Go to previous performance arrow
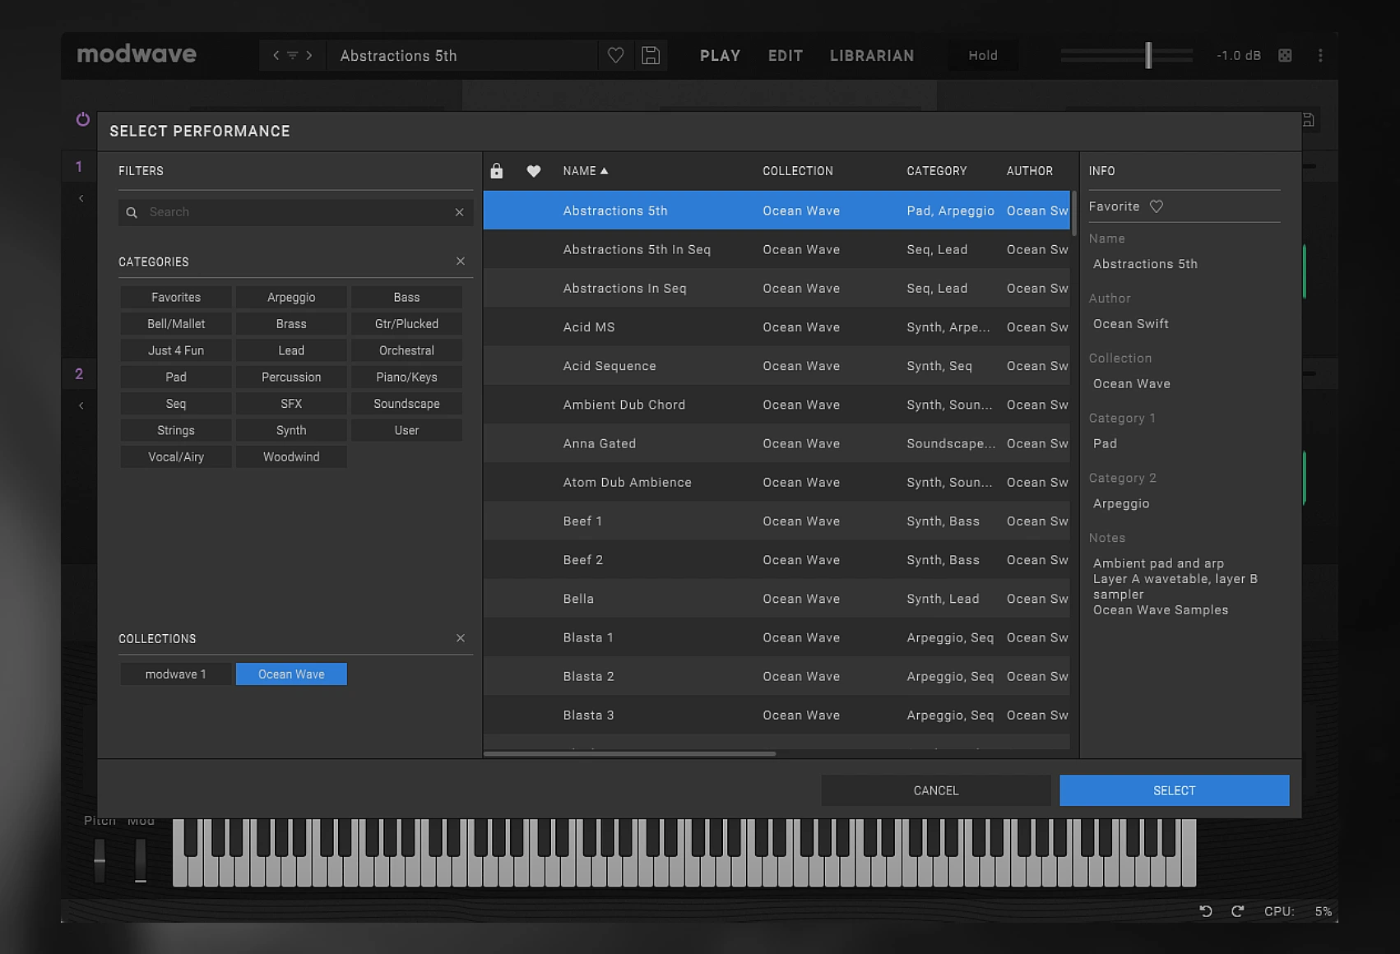Viewport: 1400px width, 954px height. pos(276,55)
